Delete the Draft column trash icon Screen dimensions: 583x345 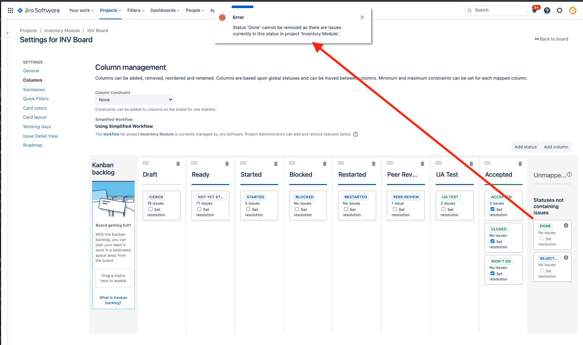point(178,163)
